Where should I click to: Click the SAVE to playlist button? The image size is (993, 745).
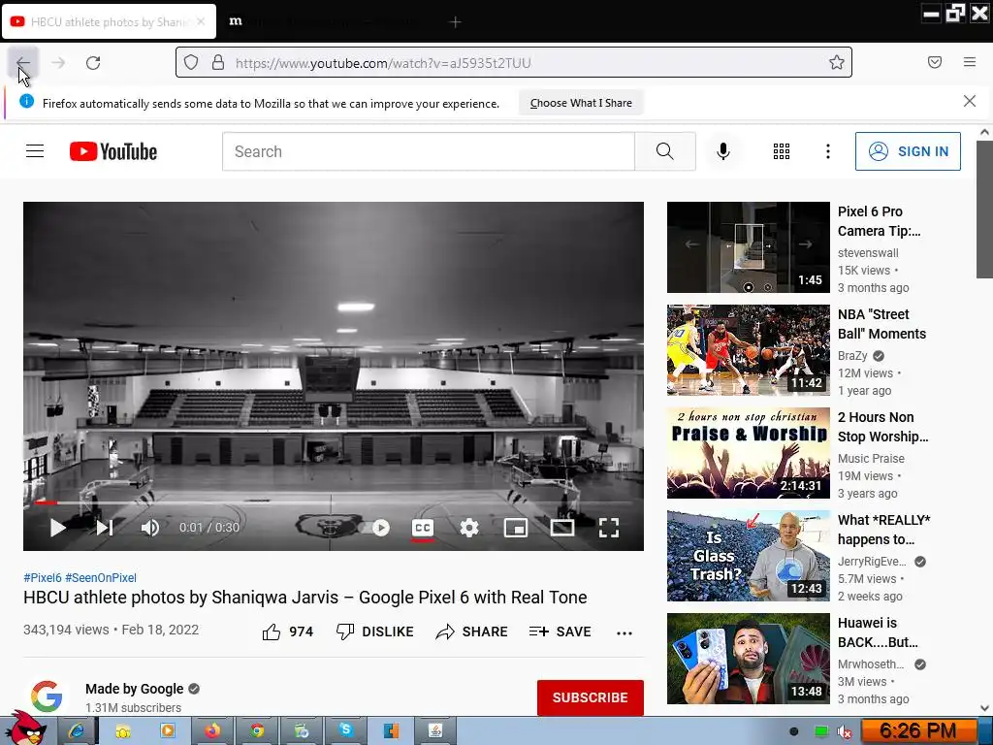point(560,632)
